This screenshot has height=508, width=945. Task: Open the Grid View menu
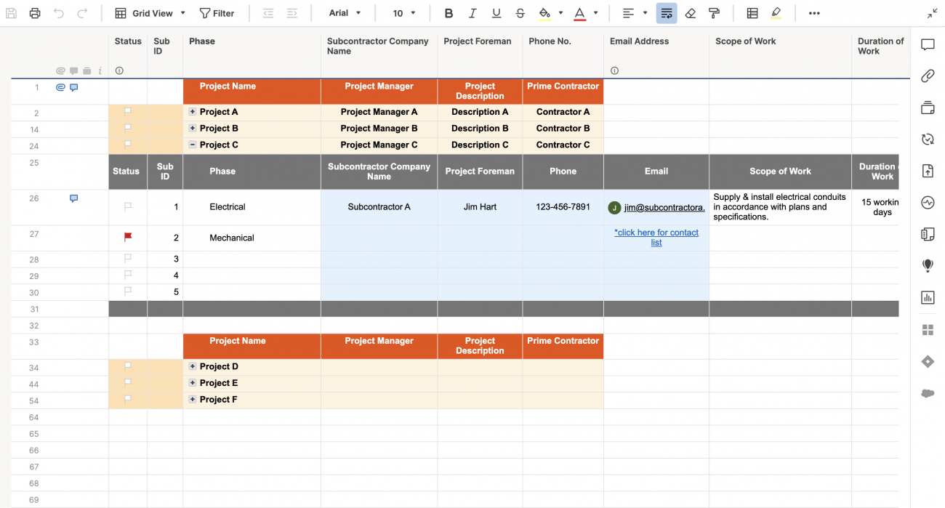click(151, 13)
